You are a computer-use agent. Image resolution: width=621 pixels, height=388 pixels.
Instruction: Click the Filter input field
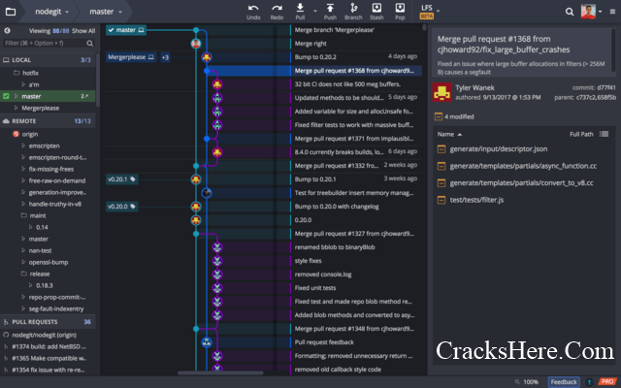[x=49, y=43]
